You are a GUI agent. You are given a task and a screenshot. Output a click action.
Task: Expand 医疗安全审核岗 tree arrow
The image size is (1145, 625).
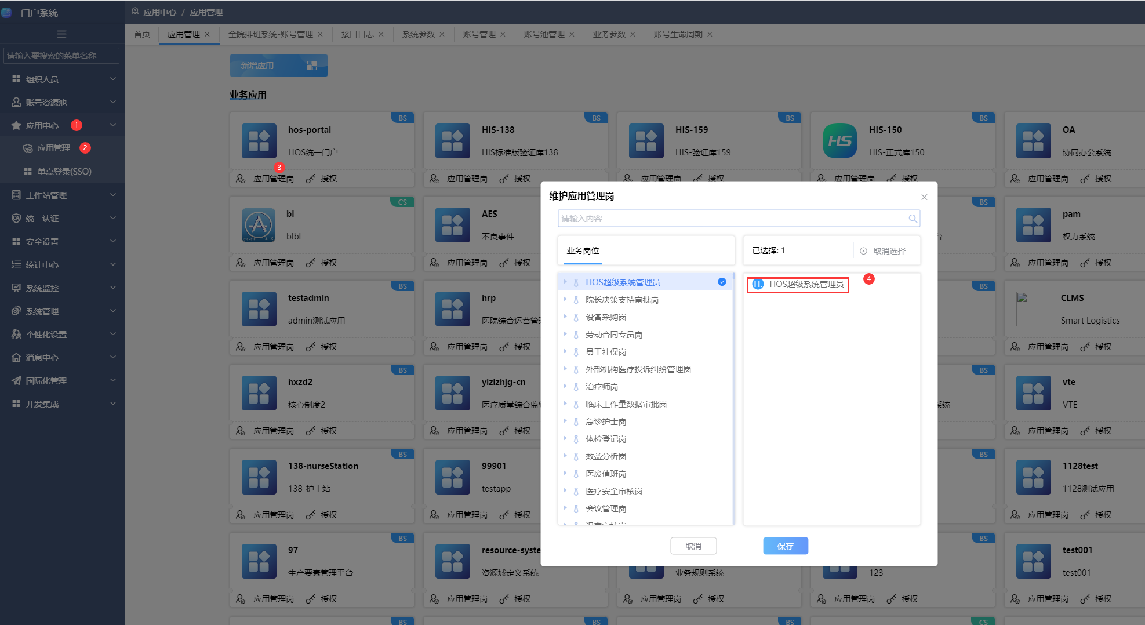pyautogui.click(x=565, y=490)
